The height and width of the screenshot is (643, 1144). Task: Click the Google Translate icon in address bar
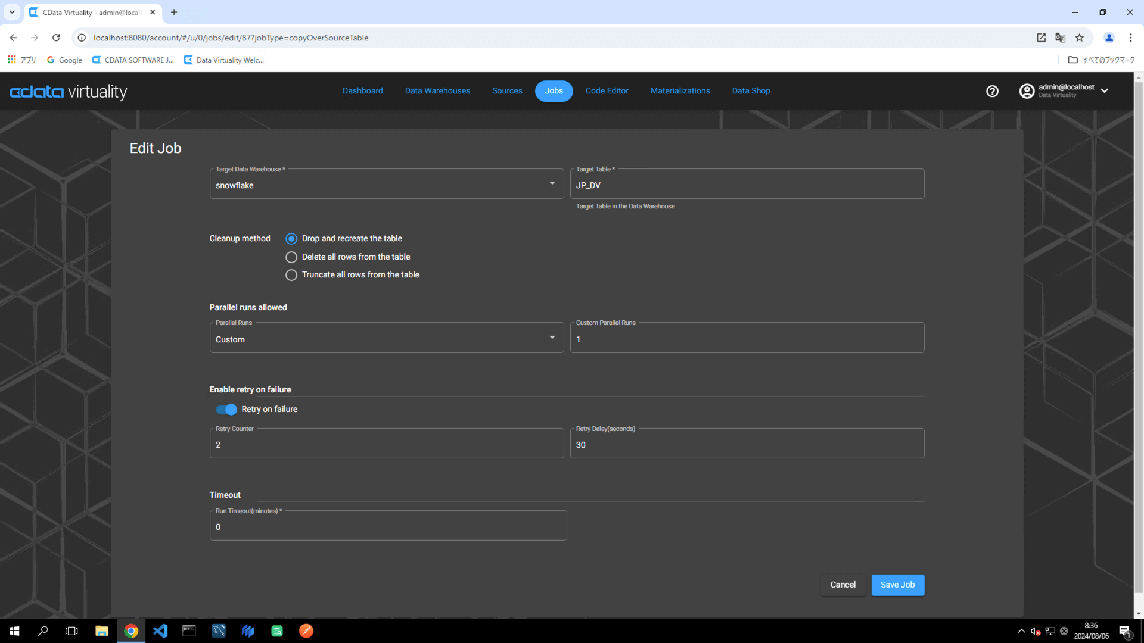[x=1060, y=38]
